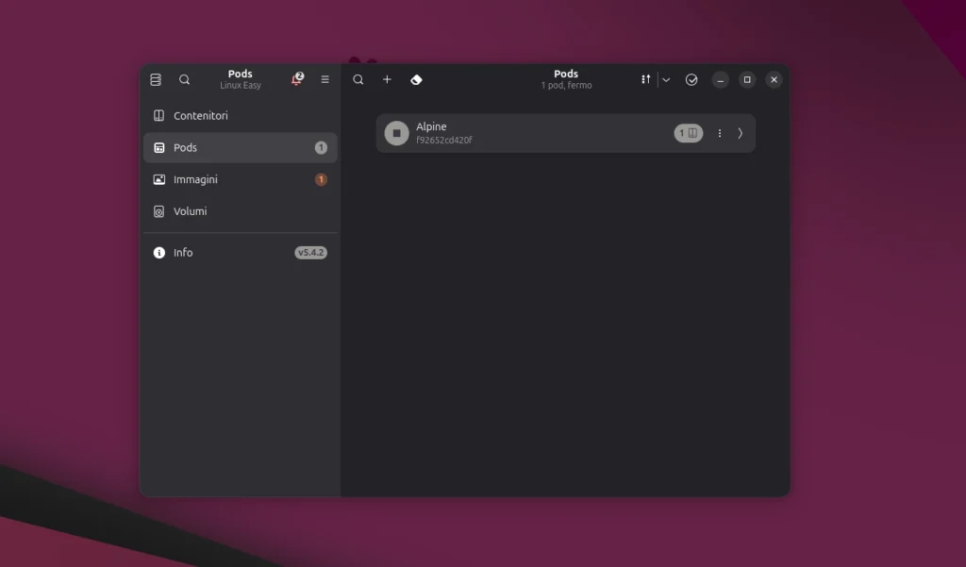The height and width of the screenshot is (567, 966).
Task: Check notifications via the bell icon
Action: coord(294,79)
